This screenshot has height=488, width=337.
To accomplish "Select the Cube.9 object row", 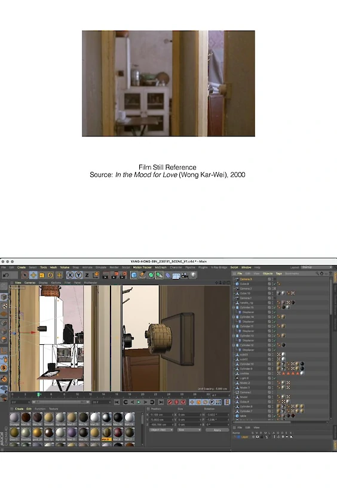I will pyautogui.click(x=244, y=284).
